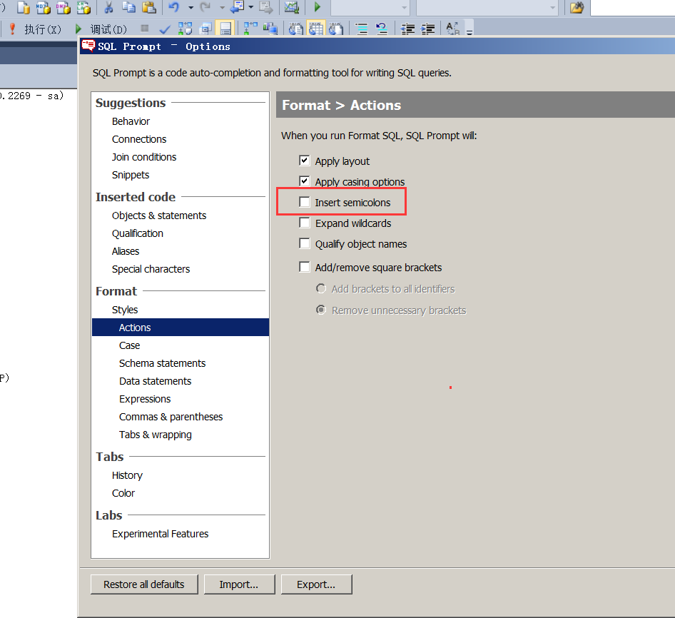Viewport: 675px width, 618px height.
Task: Click the gray Cancel Executing Query stop icon
Action: point(145,29)
